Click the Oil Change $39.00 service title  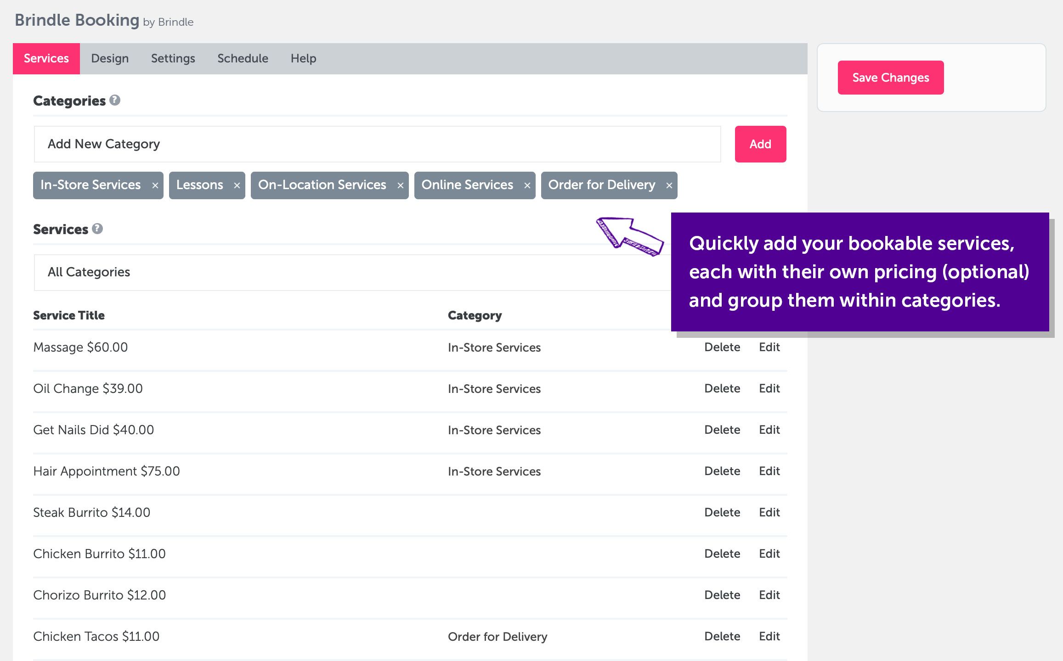click(x=88, y=389)
